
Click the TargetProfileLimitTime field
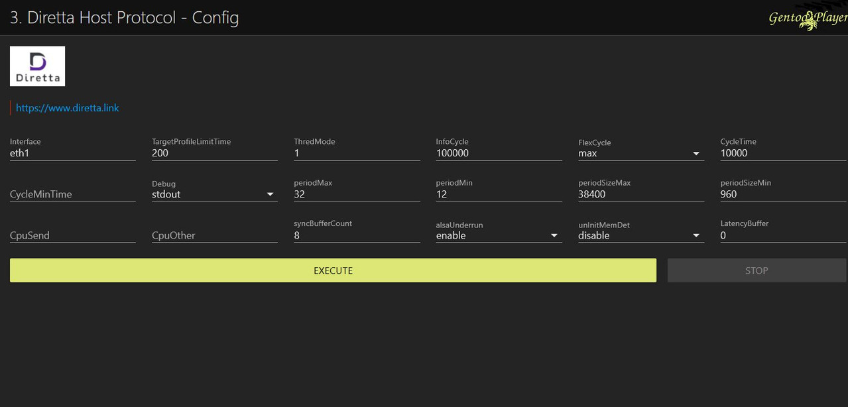[x=214, y=153]
